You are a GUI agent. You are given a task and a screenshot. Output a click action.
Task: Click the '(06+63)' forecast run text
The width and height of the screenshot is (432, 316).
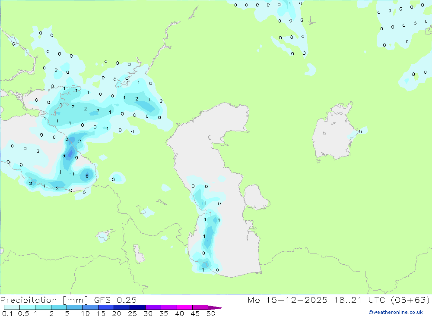pyautogui.click(x=410, y=300)
